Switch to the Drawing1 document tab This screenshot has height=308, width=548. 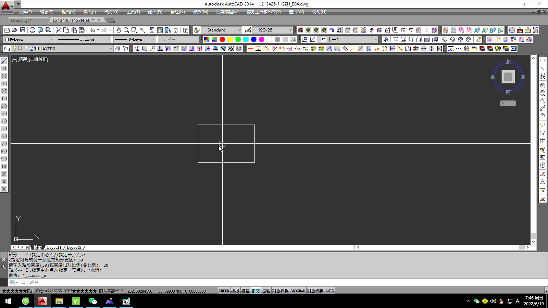coord(21,21)
